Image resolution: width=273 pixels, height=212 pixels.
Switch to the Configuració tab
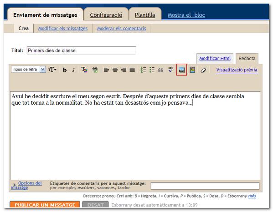click(106, 15)
